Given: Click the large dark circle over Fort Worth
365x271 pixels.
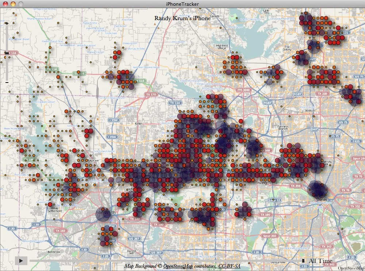Looking at the screenshot, I should click(x=103, y=215).
